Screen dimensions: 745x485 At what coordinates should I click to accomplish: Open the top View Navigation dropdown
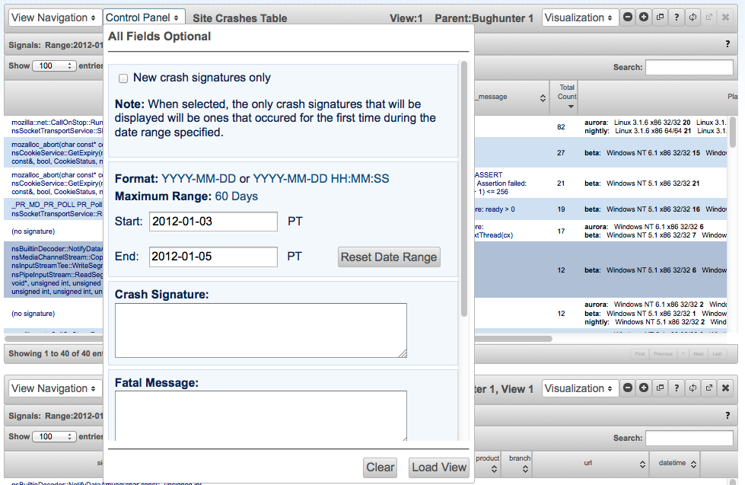coord(55,18)
